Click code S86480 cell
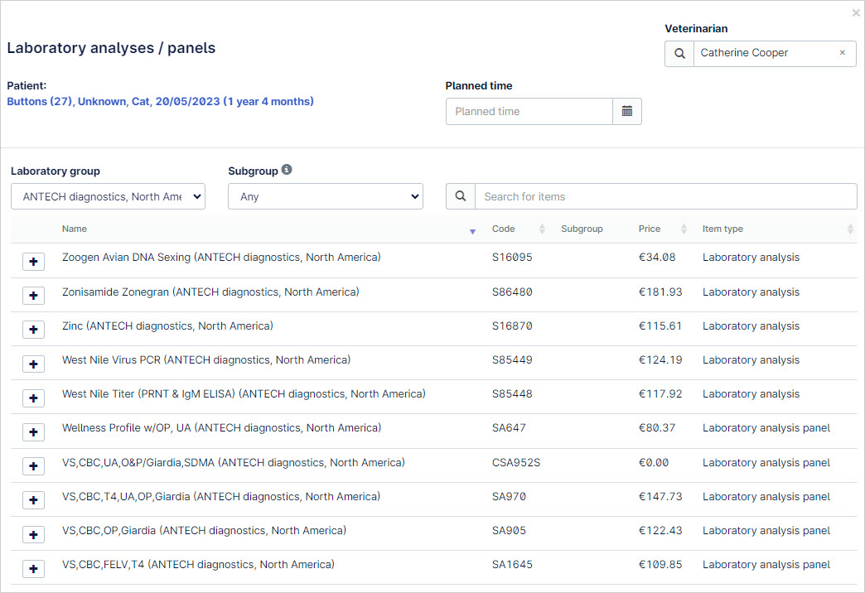 512,292
